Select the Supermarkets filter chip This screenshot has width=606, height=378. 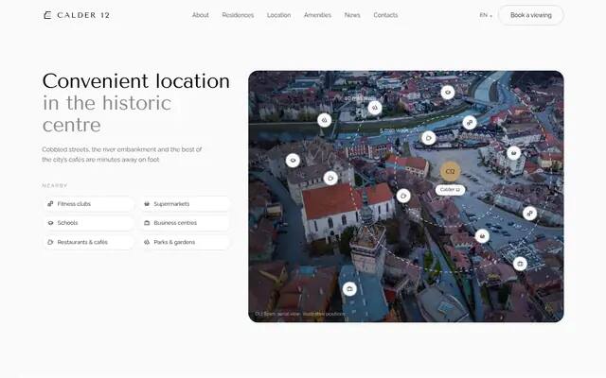[185, 204]
